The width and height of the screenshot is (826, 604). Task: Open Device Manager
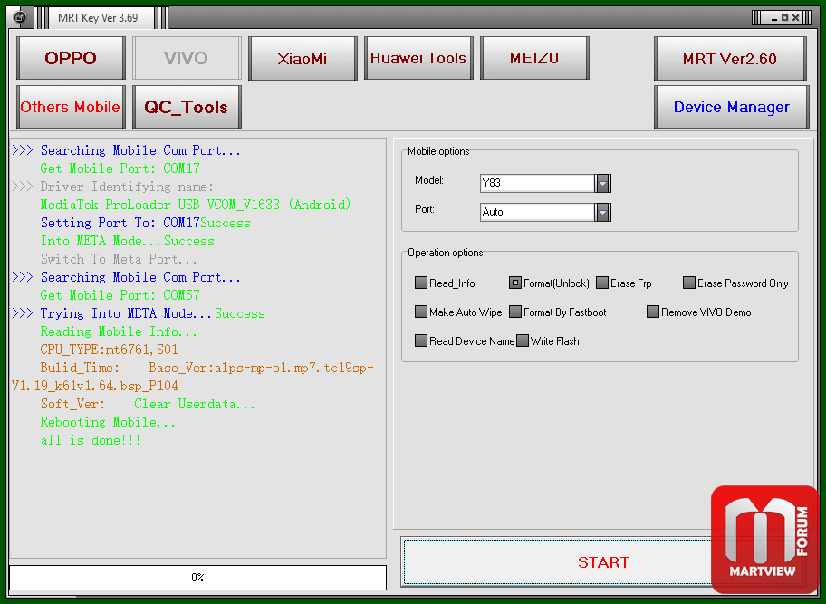coord(731,107)
